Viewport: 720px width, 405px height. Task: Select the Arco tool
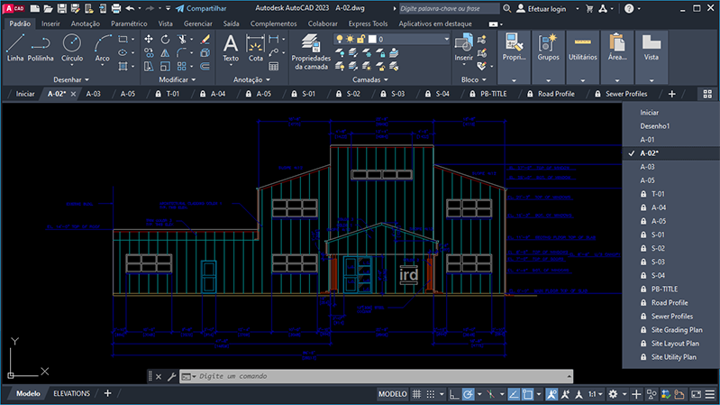coord(103,49)
